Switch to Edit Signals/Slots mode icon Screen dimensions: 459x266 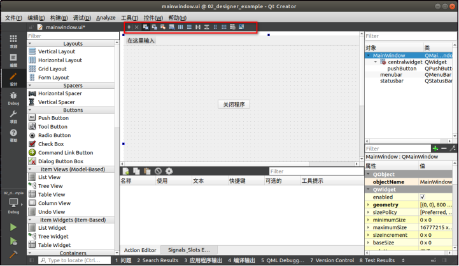tap(154, 27)
